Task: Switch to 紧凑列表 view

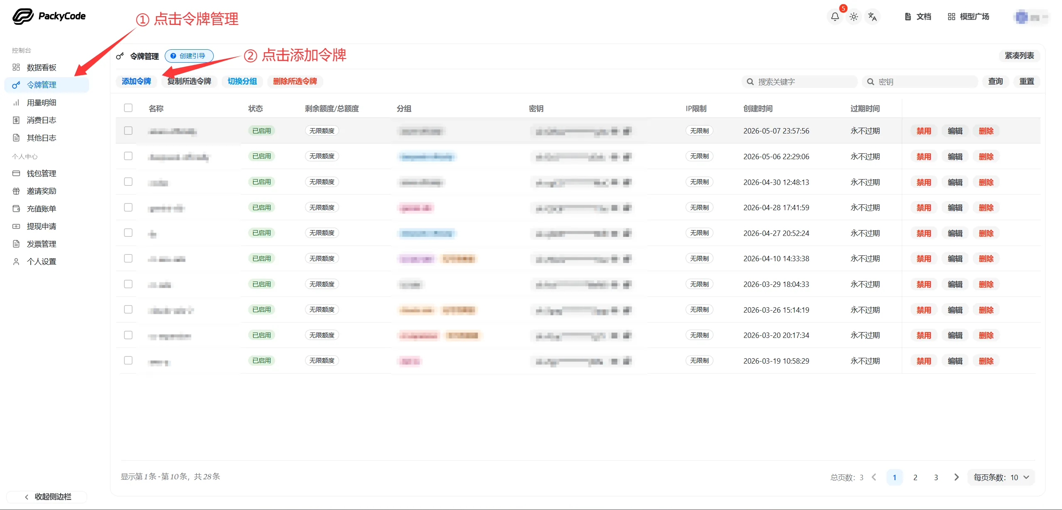Action: pos(1019,56)
